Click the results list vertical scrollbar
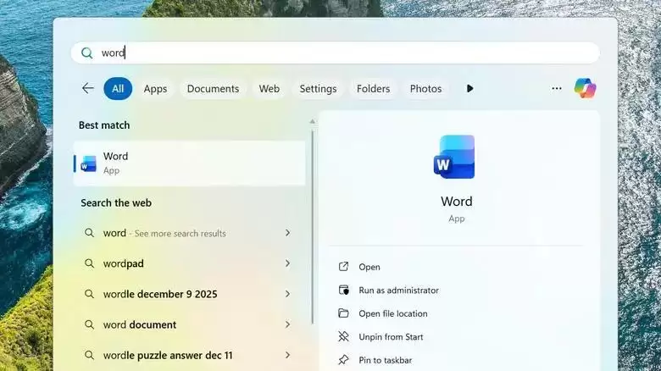Screen dimensions: 661x371 tap(313, 227)
